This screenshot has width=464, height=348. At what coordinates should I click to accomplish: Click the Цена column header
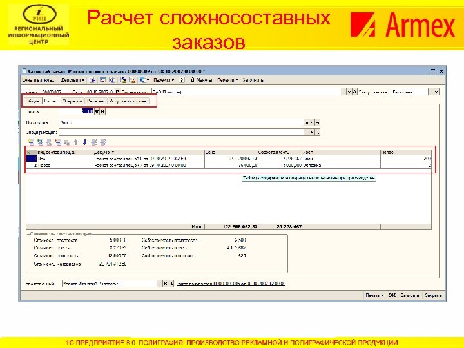(x=231, y=152)
